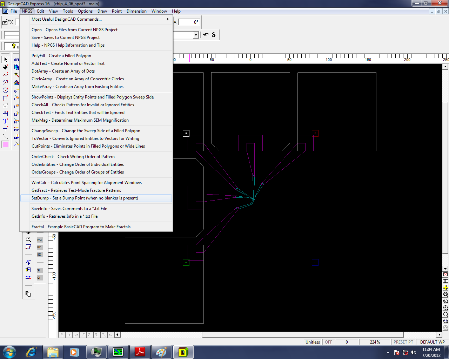The width and height of the screenshot is (449, 359).
Task: Open the Dimension menu
Action: tap(136, 11)
